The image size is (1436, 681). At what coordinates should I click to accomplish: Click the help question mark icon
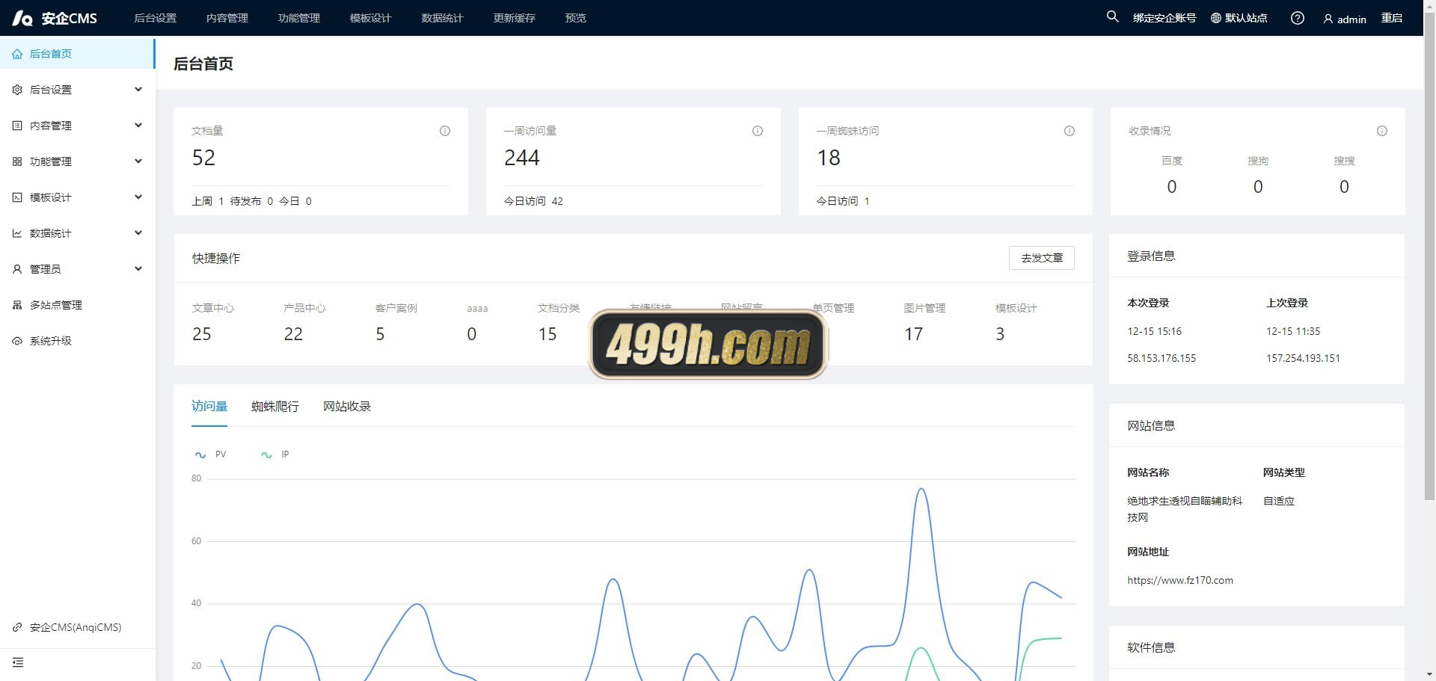tap(1298, 18)
